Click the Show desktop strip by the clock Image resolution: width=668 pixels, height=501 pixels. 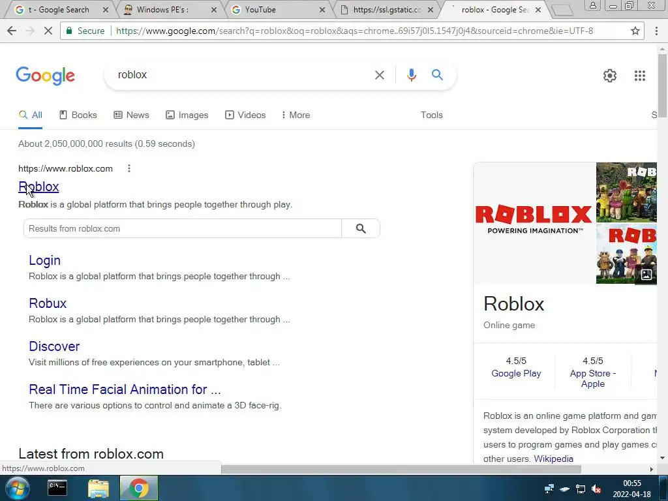[x=663, y=488]
